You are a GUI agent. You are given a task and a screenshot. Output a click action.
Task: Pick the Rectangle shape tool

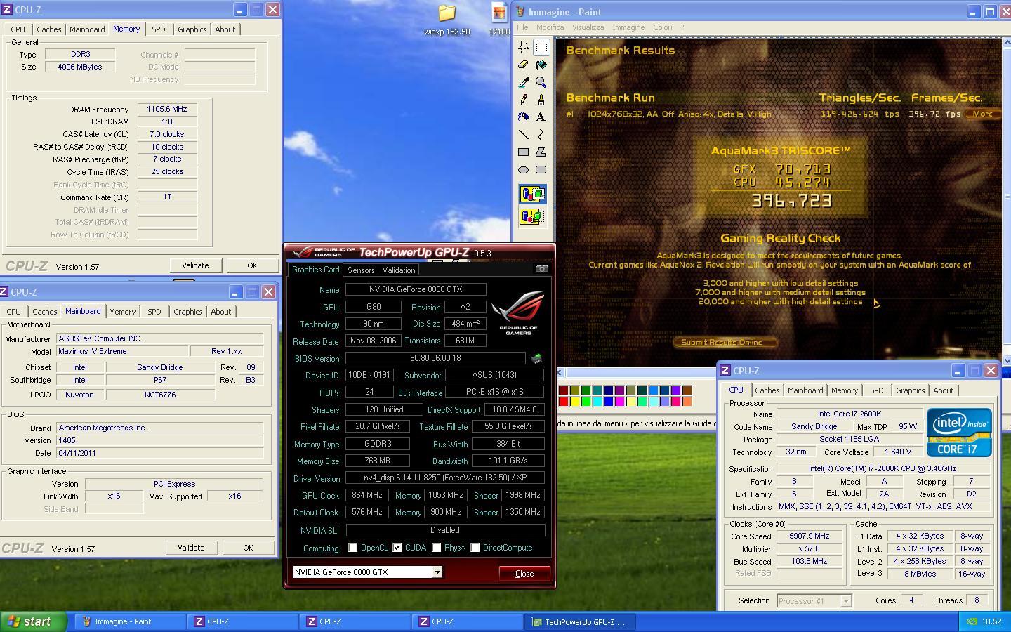pyautogui.click(x=524, y=152)
